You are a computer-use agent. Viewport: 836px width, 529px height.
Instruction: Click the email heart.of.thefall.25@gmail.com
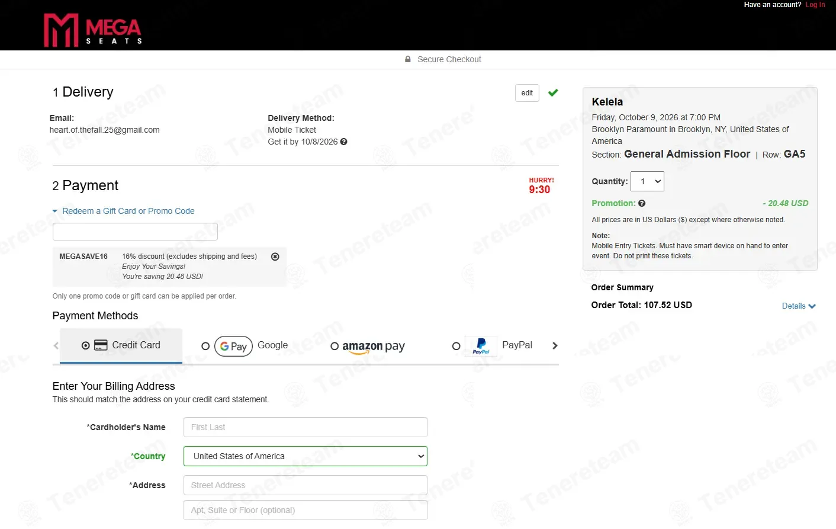point(105,130)
